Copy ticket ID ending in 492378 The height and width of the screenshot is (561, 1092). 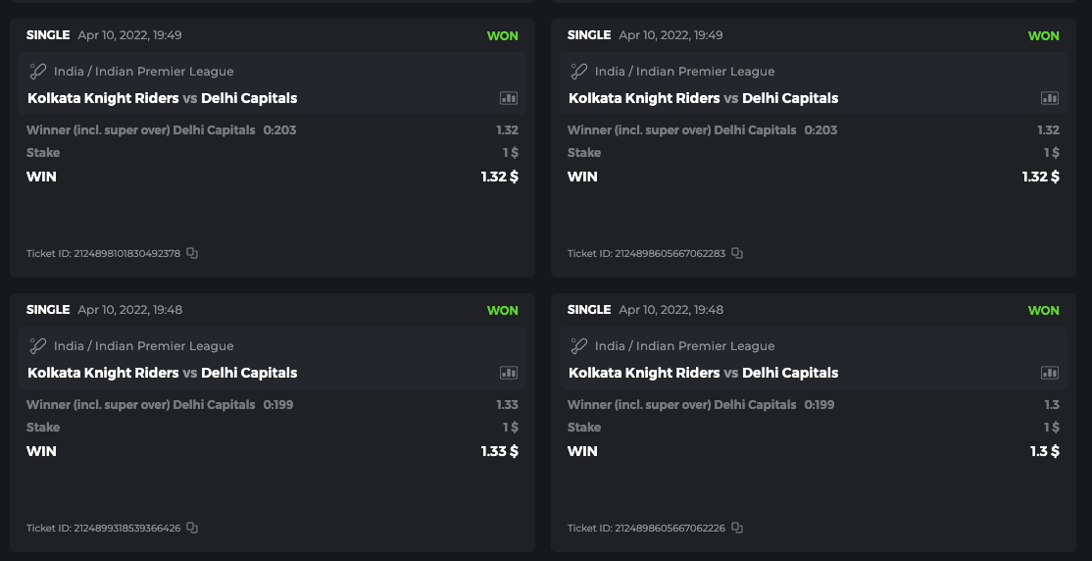click(192, 253)
